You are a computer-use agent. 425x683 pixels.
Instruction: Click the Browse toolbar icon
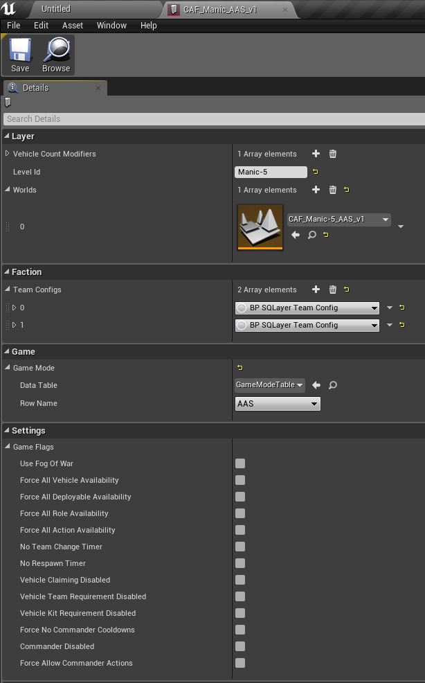(x=56, y=55)
